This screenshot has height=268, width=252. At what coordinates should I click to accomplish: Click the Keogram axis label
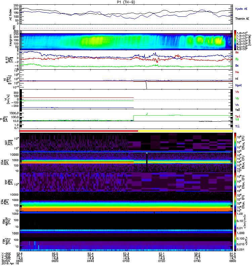(x=10, y=40)
